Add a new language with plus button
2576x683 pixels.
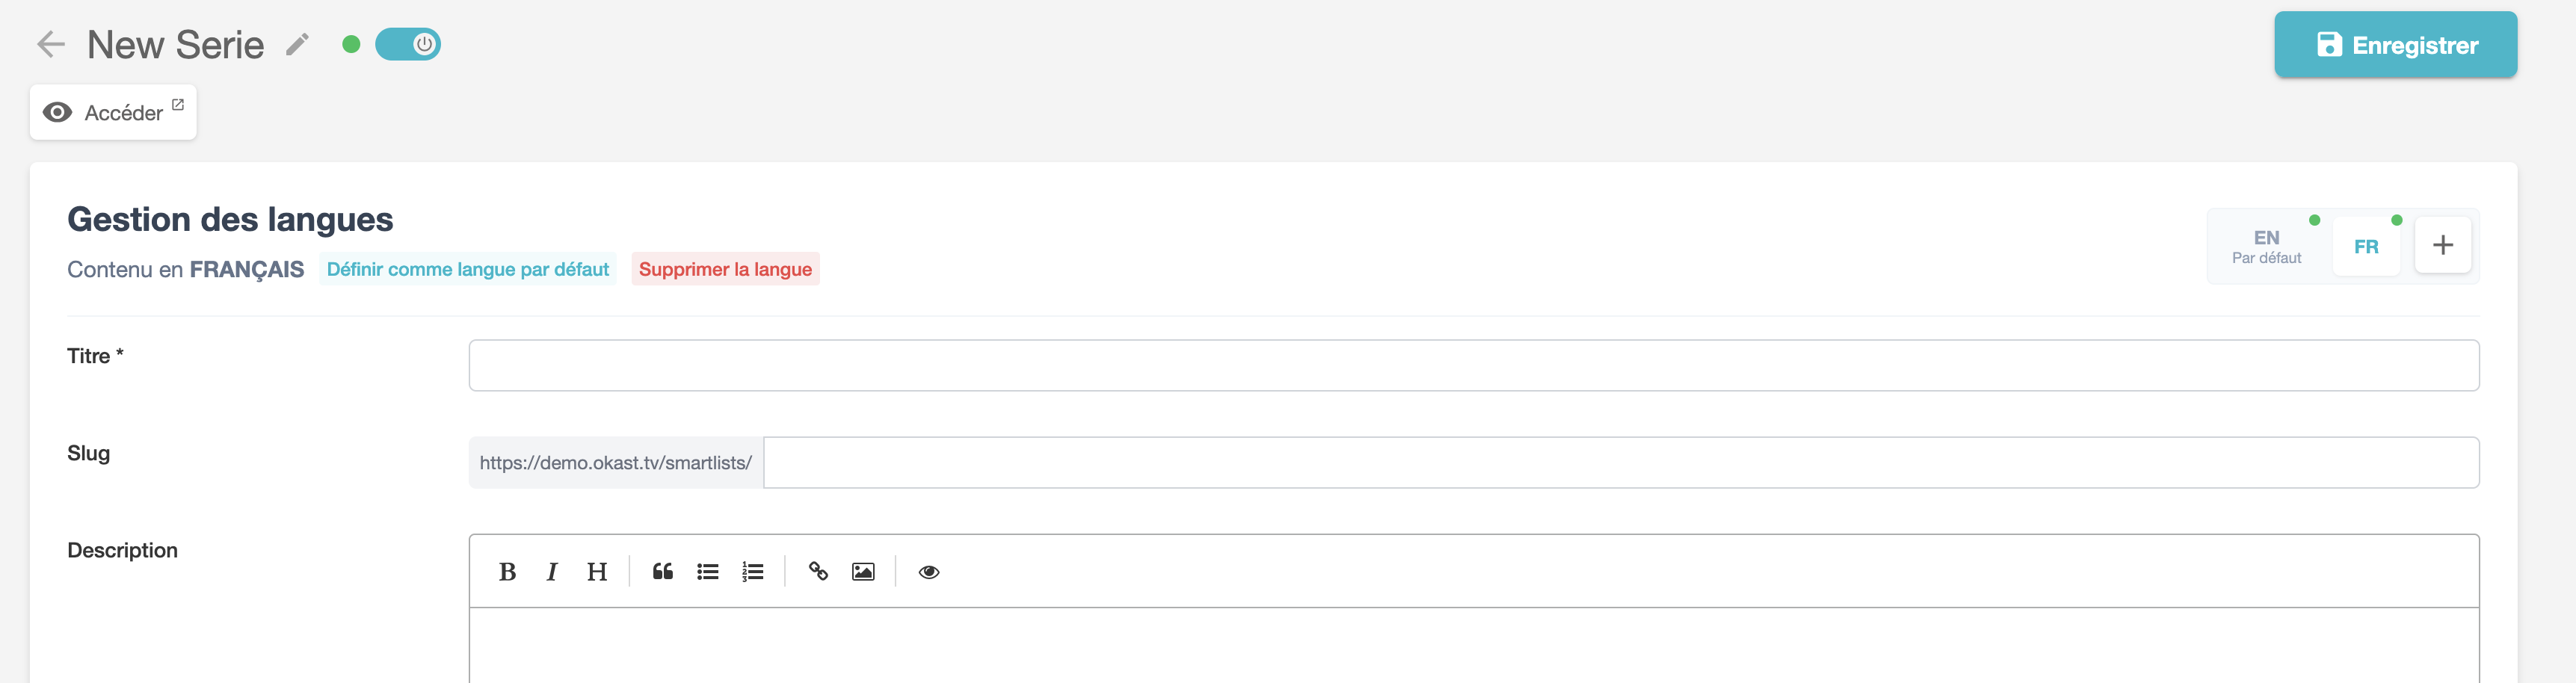tap(2442, 245)
